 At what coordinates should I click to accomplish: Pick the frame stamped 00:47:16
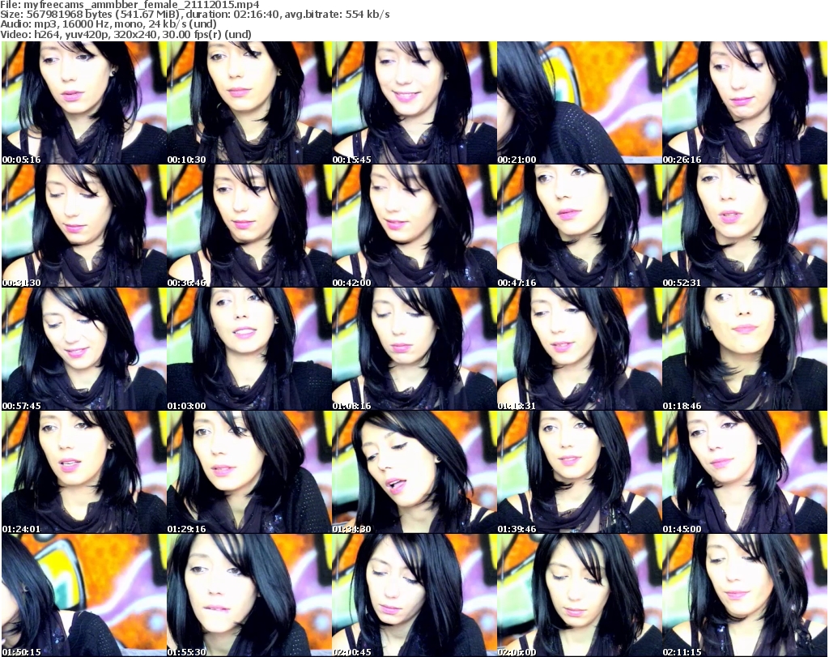(580, 226)
